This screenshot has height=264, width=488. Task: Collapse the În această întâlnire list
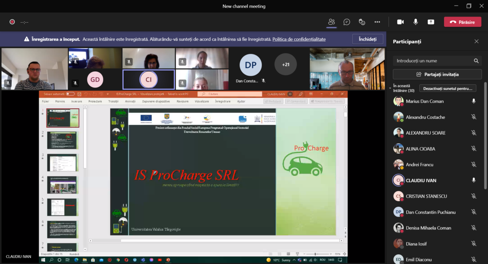[x=390, y=88]
